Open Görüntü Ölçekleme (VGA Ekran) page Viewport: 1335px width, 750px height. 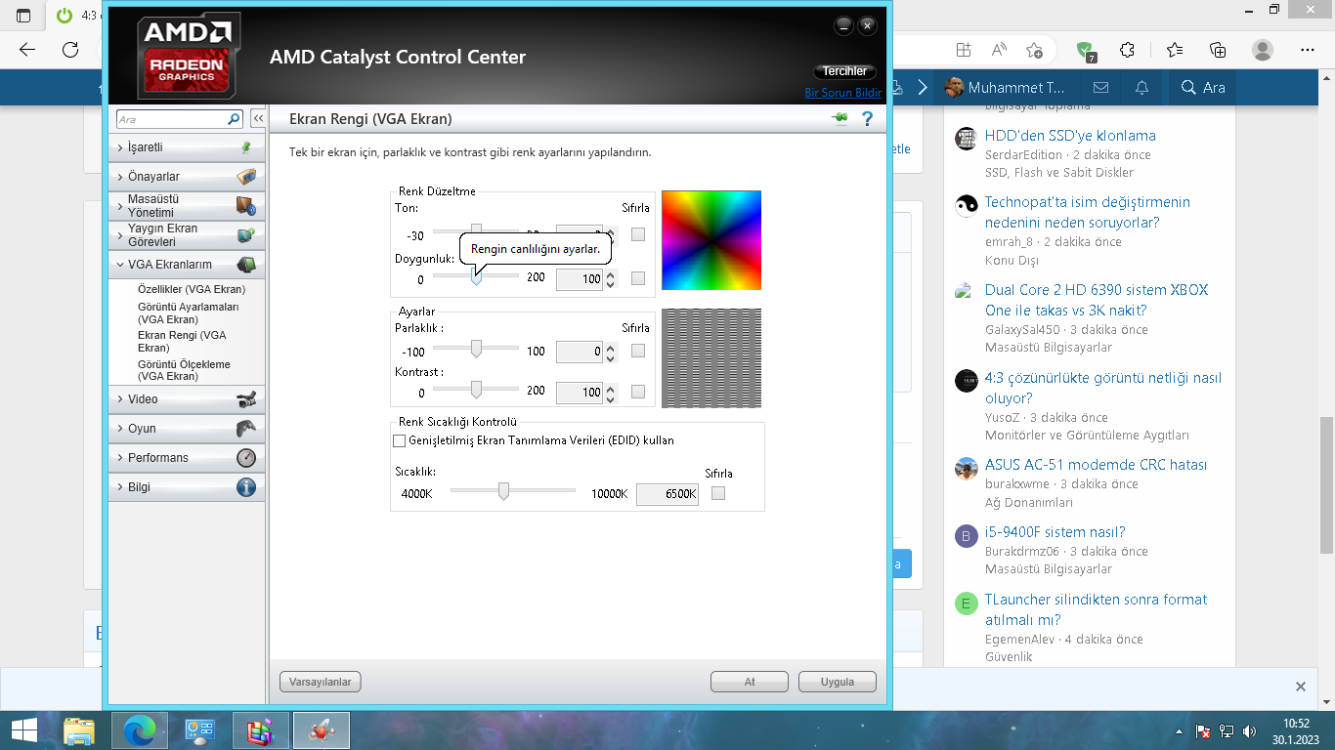point(185,370)
